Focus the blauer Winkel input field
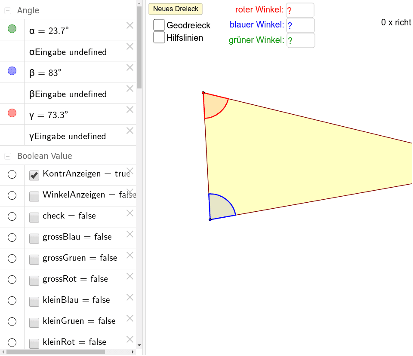413x356 pixels. 300,25
